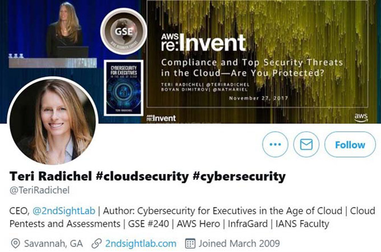Click the chain link icon before the website
This screenshot has width=381, height=252.
[x=96, y=244]
